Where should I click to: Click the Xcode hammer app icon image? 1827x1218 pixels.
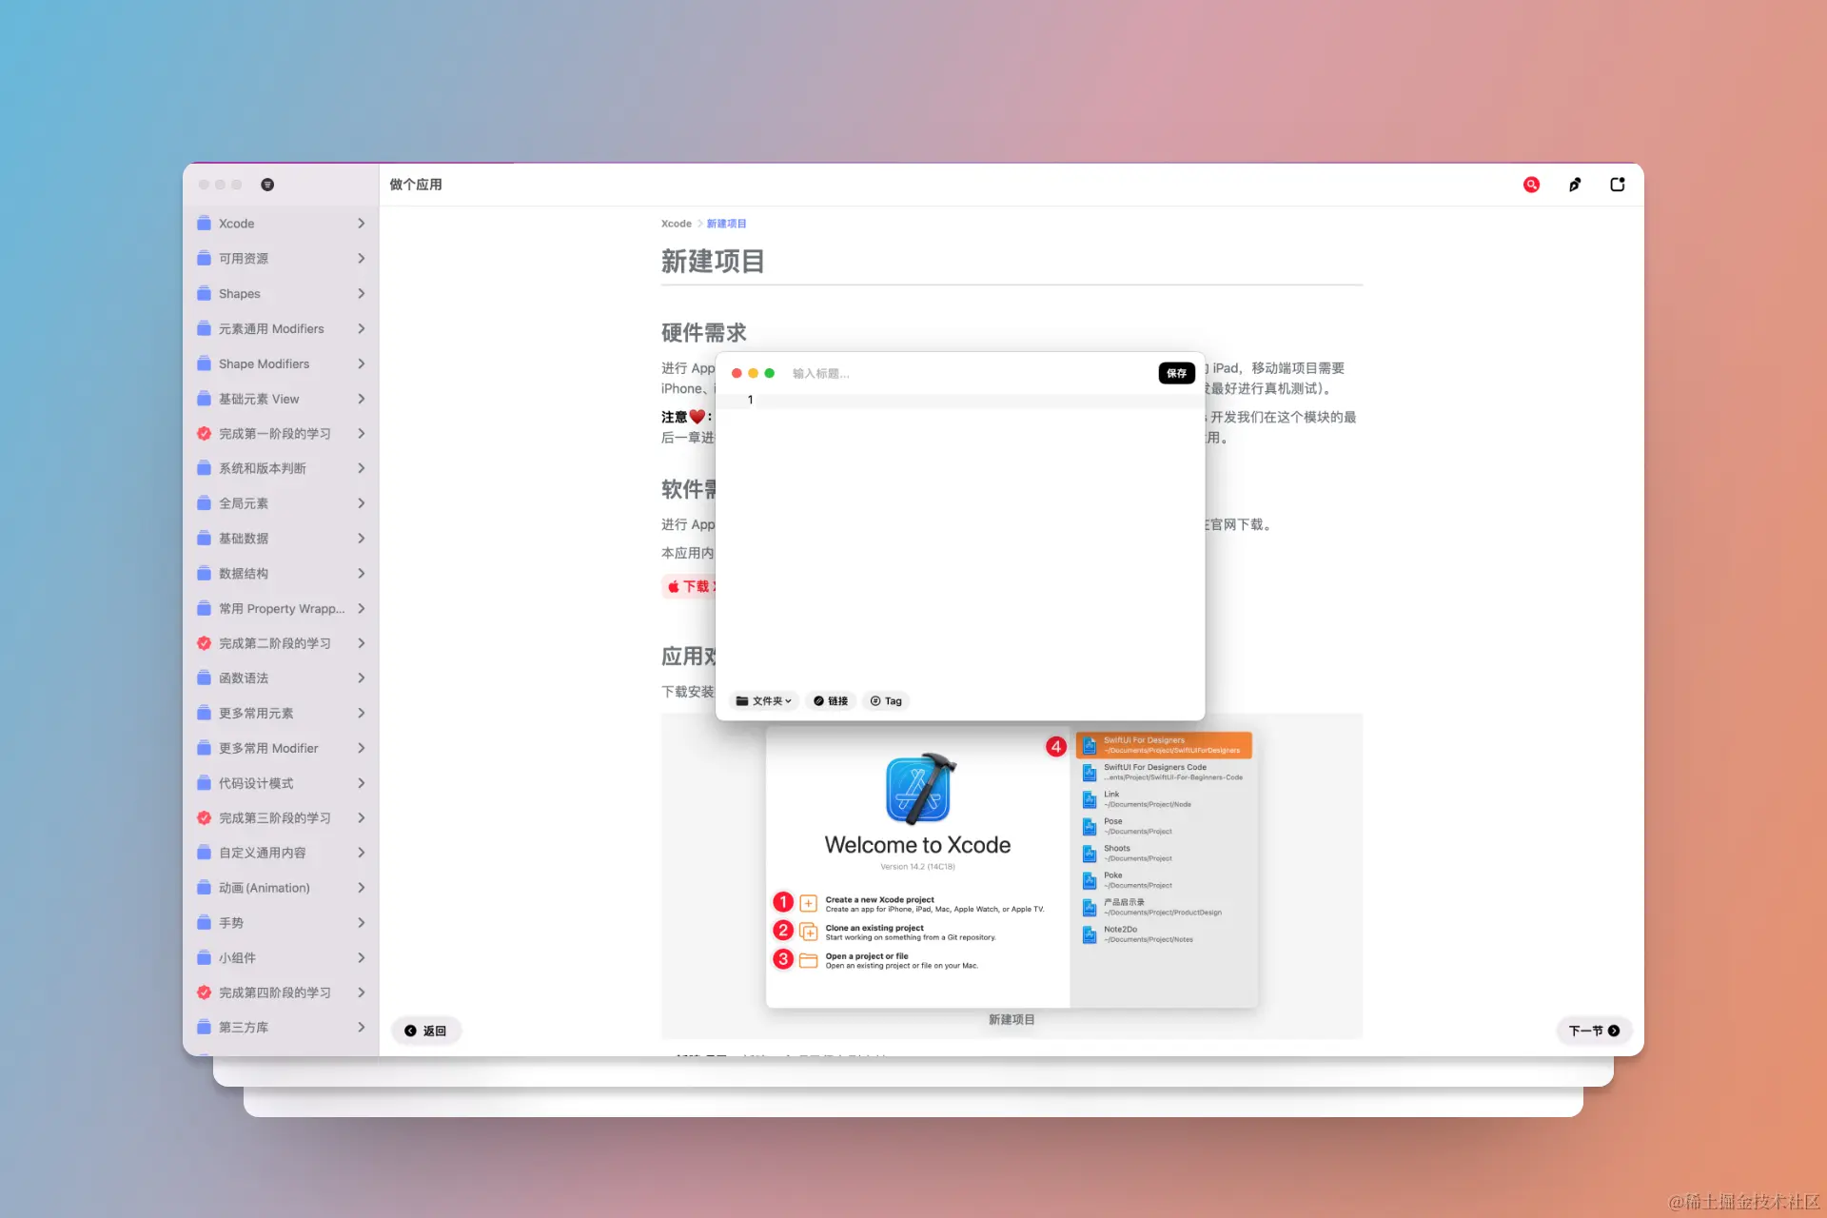(x=919, y=789)
